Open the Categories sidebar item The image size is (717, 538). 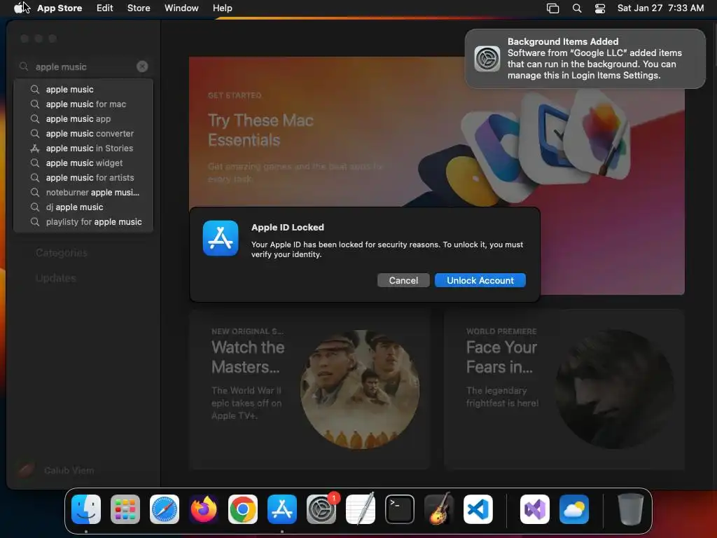point(62,253)
